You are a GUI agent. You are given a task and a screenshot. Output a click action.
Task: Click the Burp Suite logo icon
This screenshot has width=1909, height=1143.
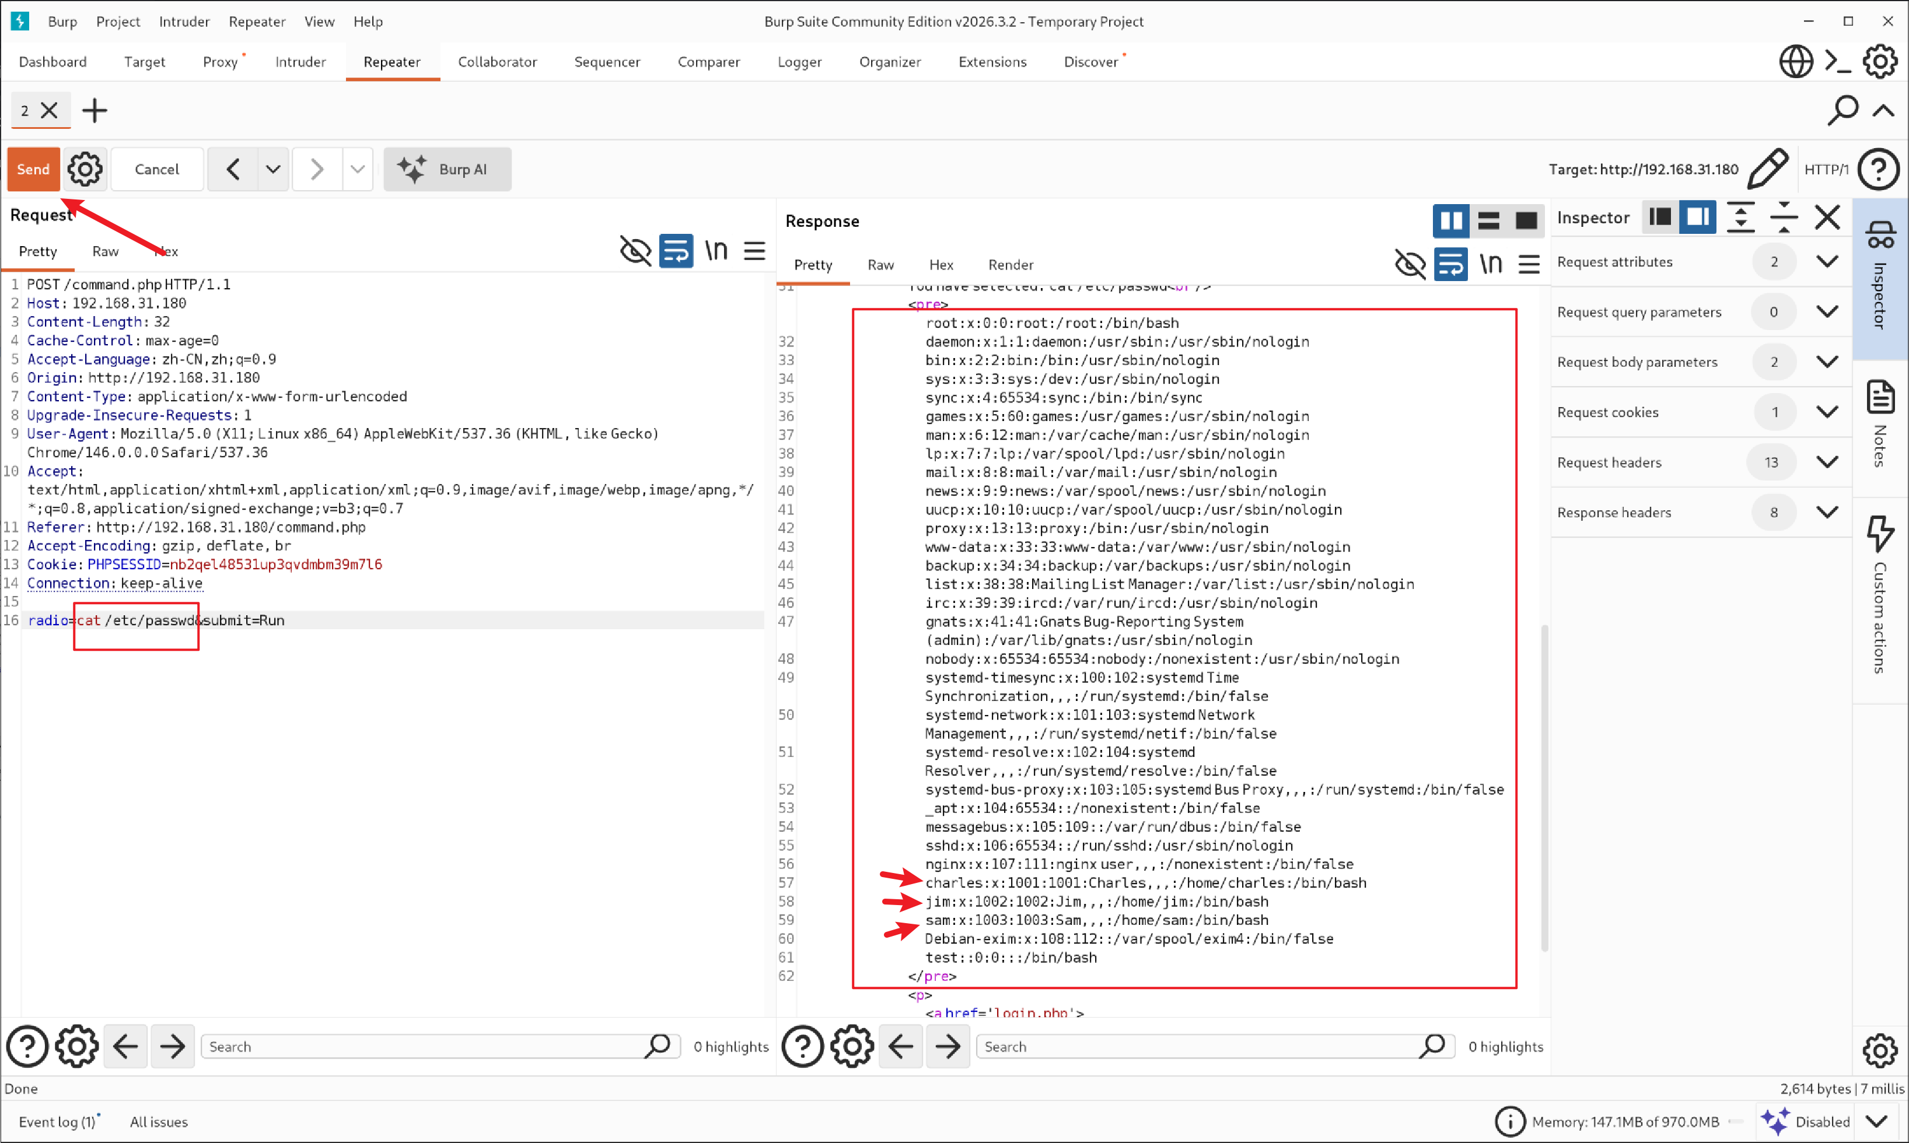click(x=20, y=21)
